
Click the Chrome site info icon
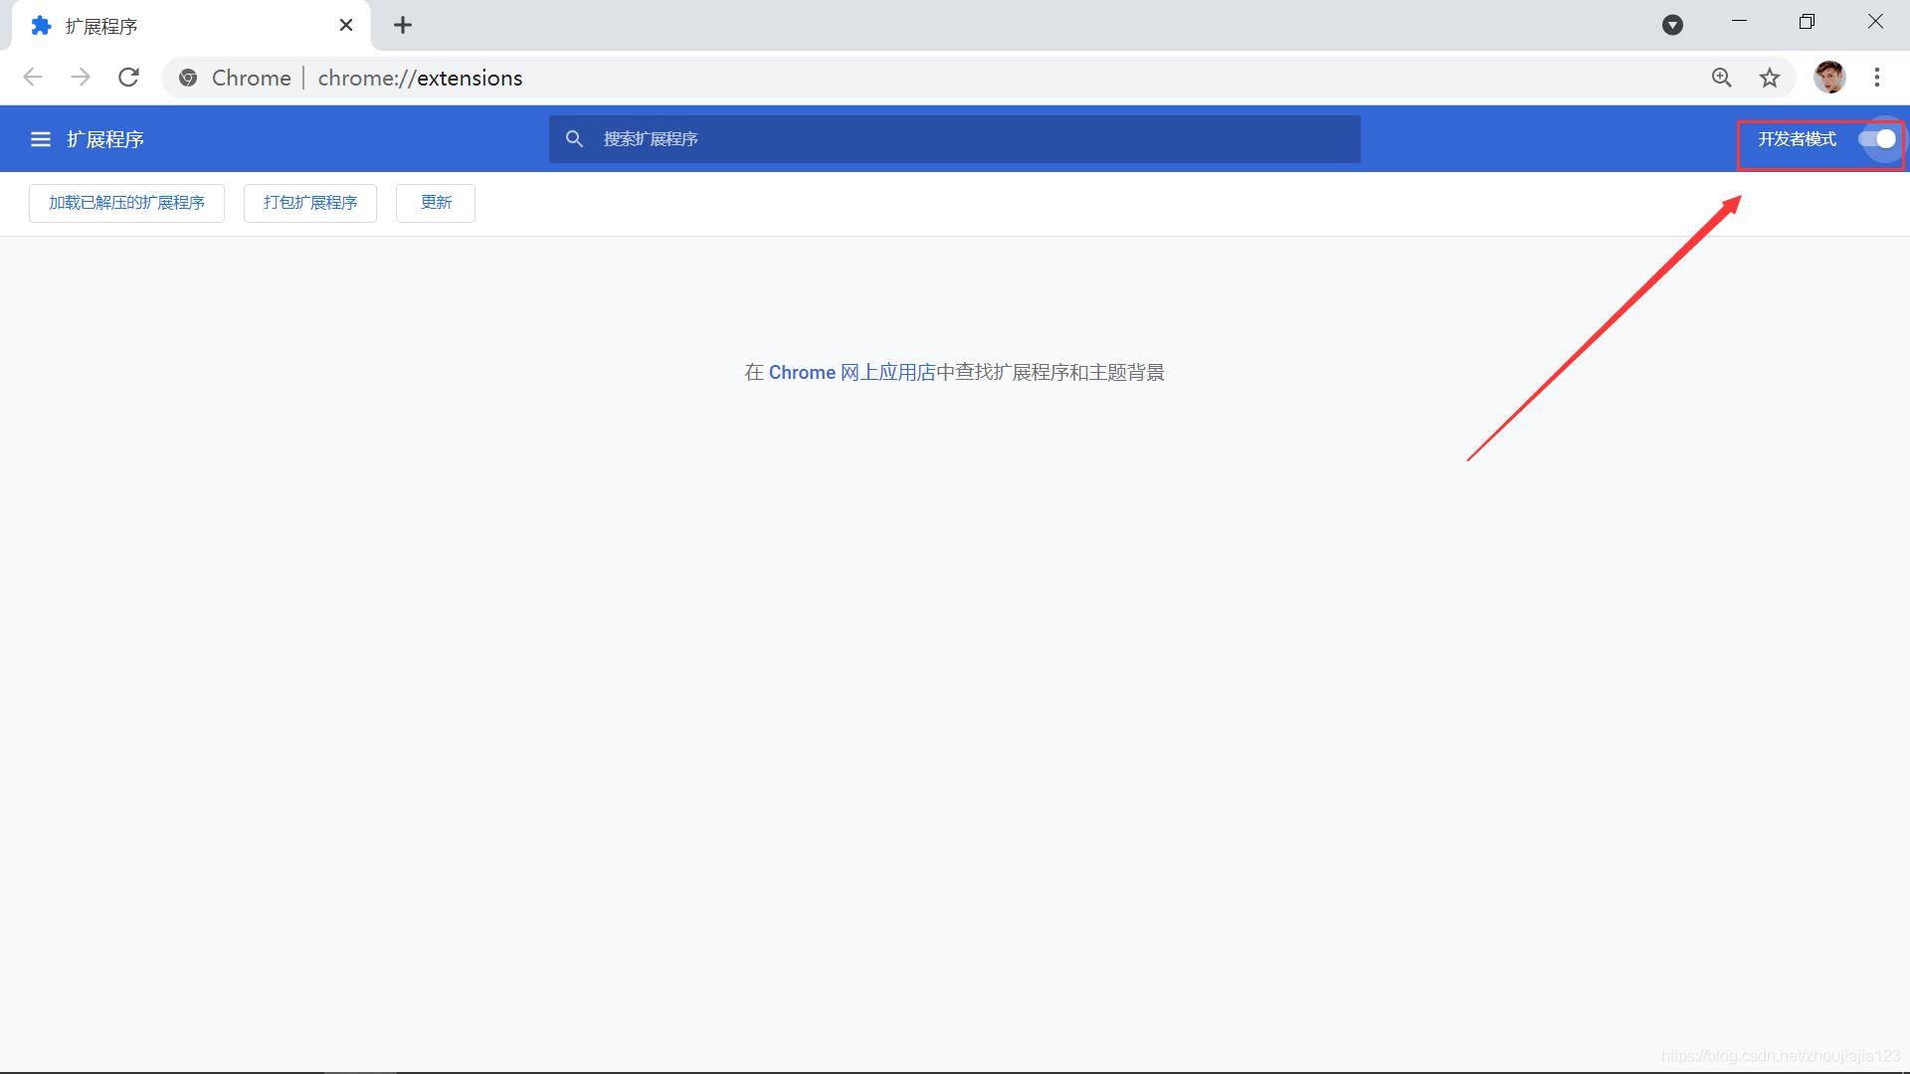pos(188,78)
